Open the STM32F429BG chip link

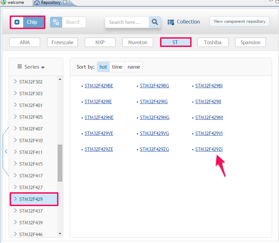pyautogui.click(x=155, y=86)
